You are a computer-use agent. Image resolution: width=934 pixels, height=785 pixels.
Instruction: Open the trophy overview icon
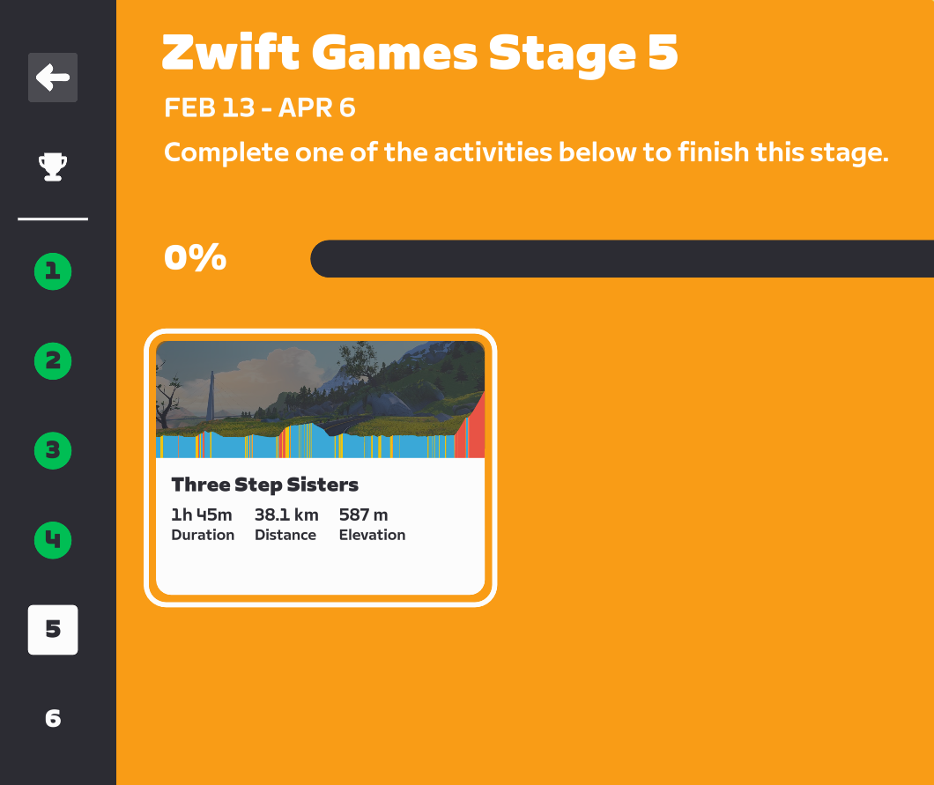coord(53,166)
